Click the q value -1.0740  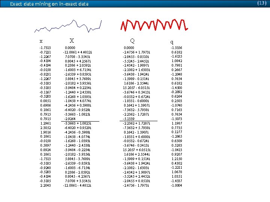click(x=176, y=105)
